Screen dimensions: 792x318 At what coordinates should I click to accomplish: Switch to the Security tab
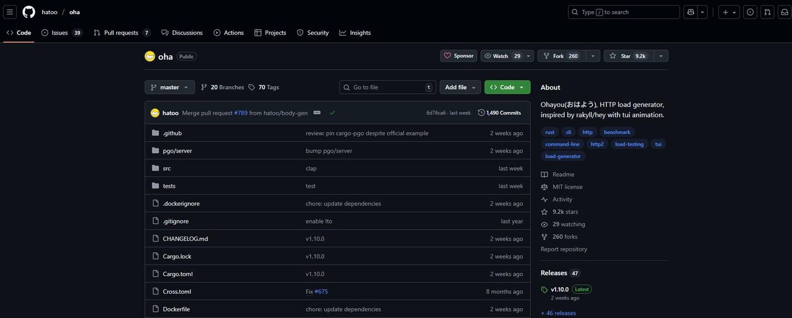point(312,33)
